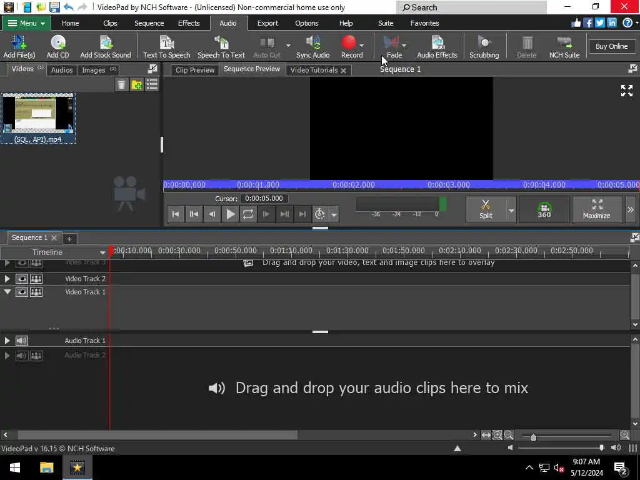Open the Record dropdown arrow
The width and height of the screenshot is (640, 480).
click(x=362, y=45)
